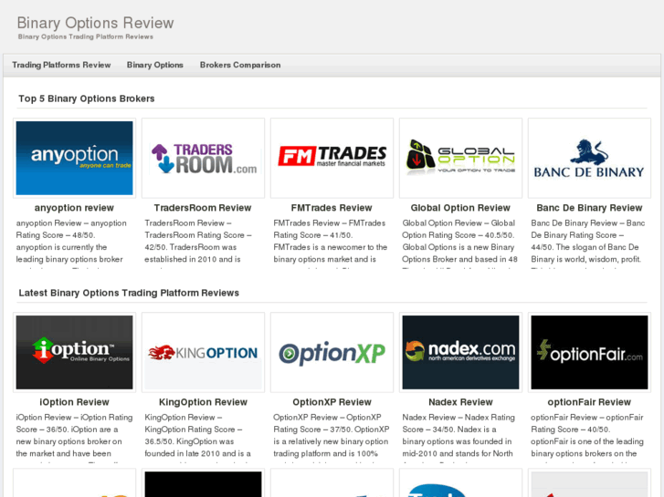Open the Binary Options Review site title
This screenshot has height=497, width=664.
95,23
